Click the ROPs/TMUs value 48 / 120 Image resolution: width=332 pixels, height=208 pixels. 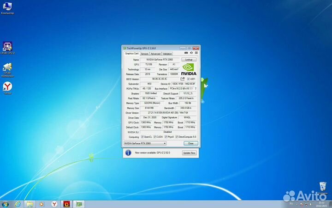coord(147,88)
